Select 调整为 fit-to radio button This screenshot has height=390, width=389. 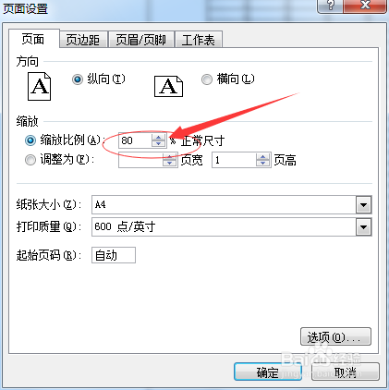point(30,160)
